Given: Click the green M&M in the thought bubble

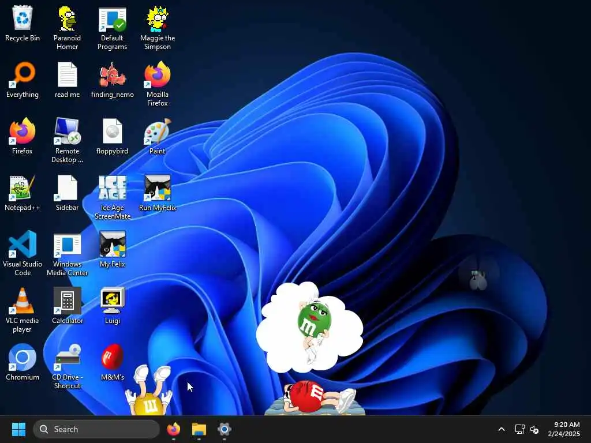Looking at the screenshot, I should pos(313,320).
